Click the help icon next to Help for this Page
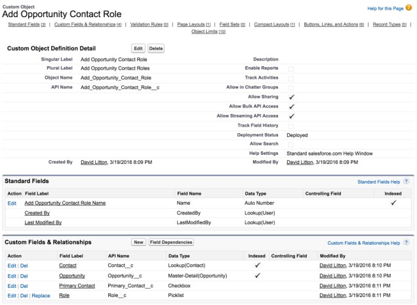 411,8
